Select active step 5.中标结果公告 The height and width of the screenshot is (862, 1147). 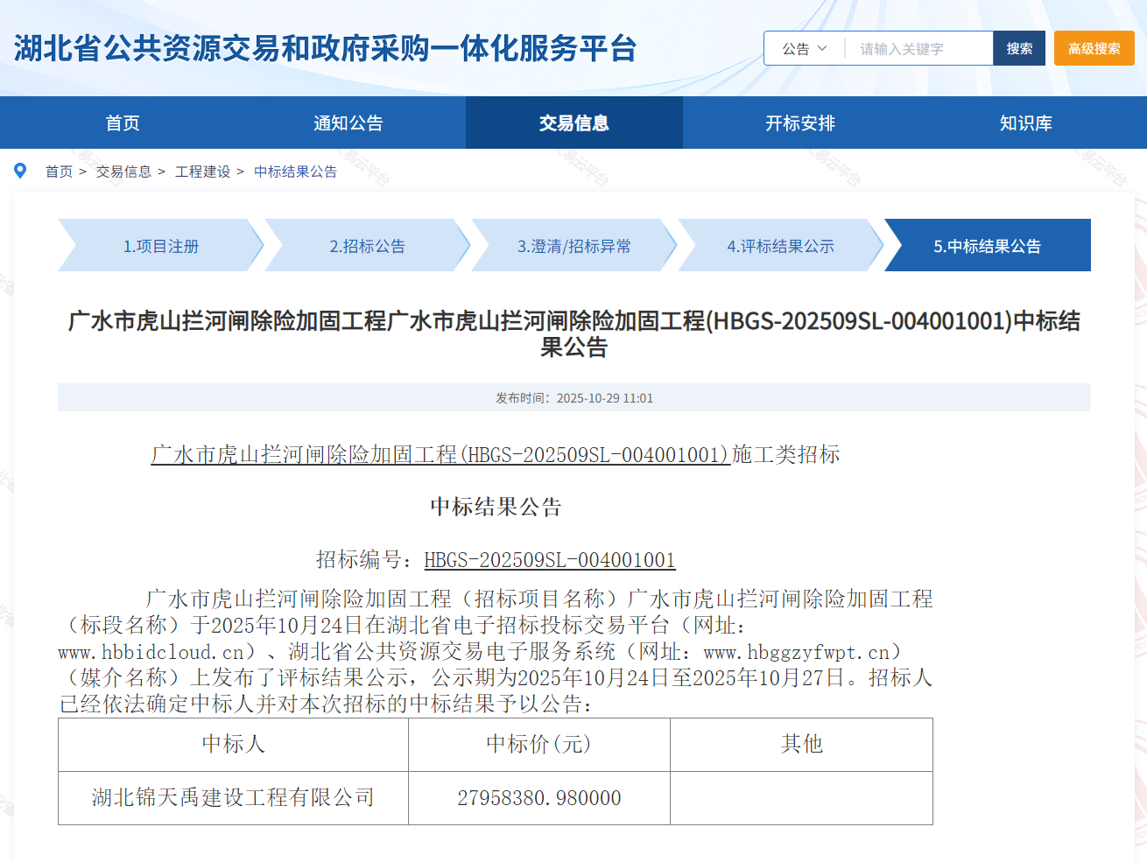(987, 246)
